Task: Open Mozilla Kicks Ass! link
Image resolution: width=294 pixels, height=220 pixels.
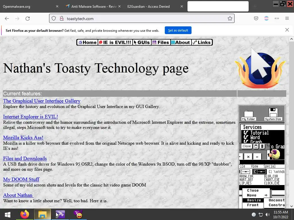Action: [23, 138]
